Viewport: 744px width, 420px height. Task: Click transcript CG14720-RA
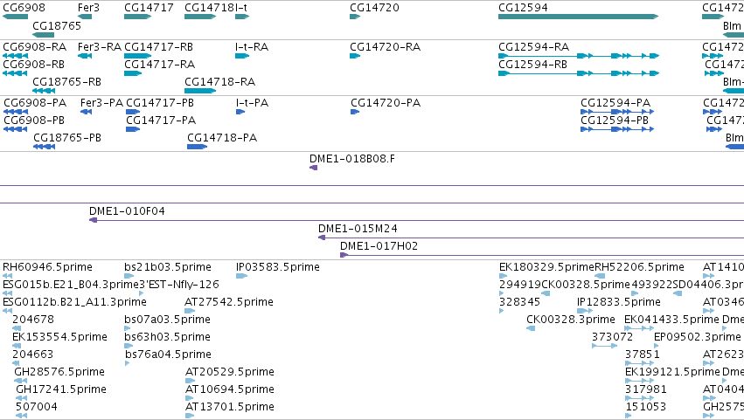[385, 47]
